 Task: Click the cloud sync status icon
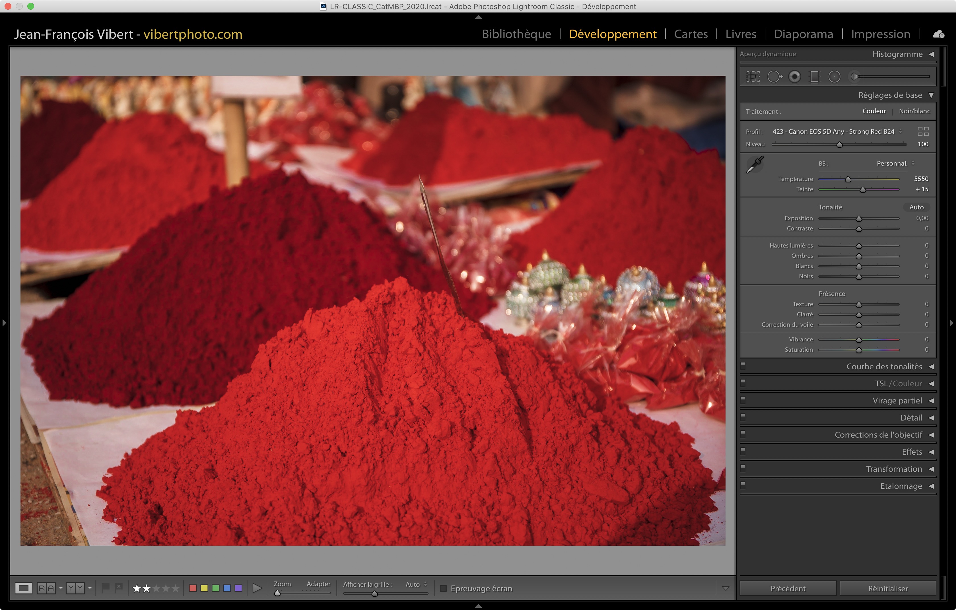tap(939, 34)
